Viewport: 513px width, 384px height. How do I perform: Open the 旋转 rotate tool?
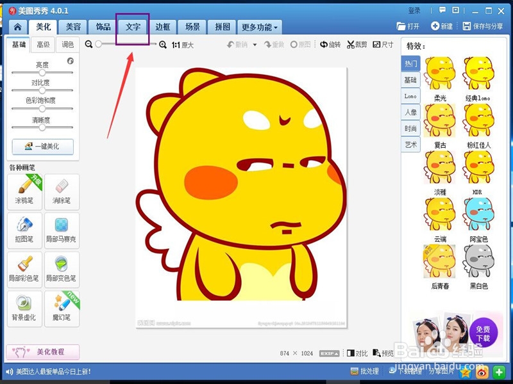(x=330, y=44)
